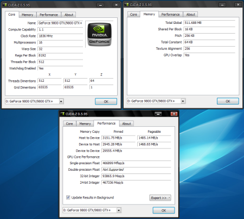Open About tab in Performance window
The height and width of the screenshot is (219, 244).
(126, 124)
